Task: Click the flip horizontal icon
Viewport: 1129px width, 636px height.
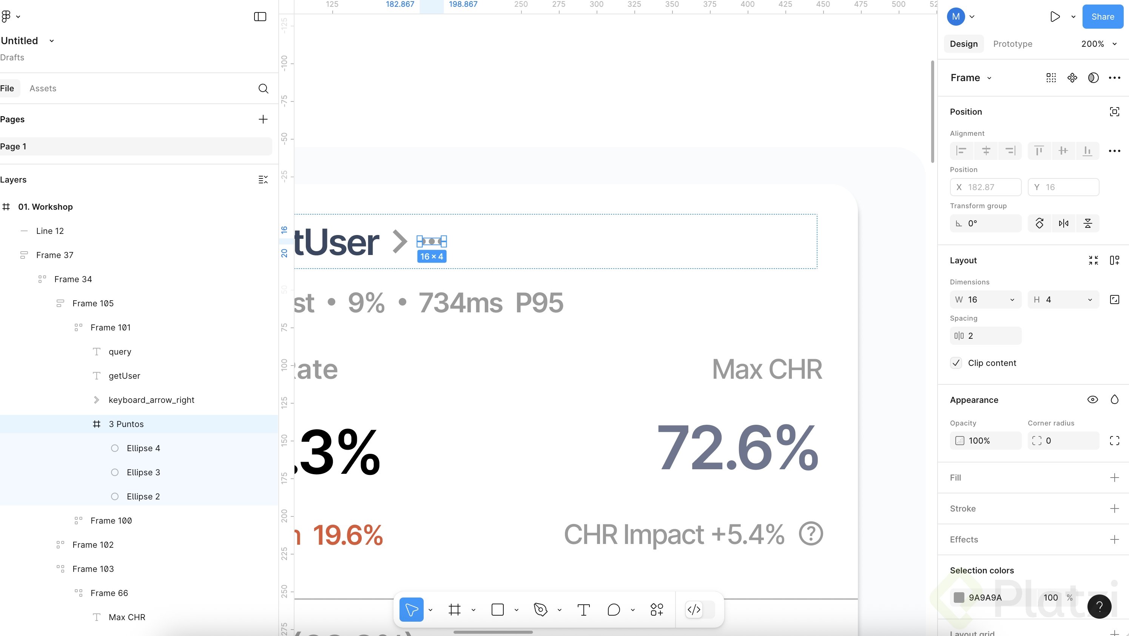Action: click(x=1063, y=223)
